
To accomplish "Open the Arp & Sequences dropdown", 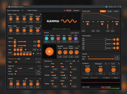I will pyautogui.click(x=15, y=10).
